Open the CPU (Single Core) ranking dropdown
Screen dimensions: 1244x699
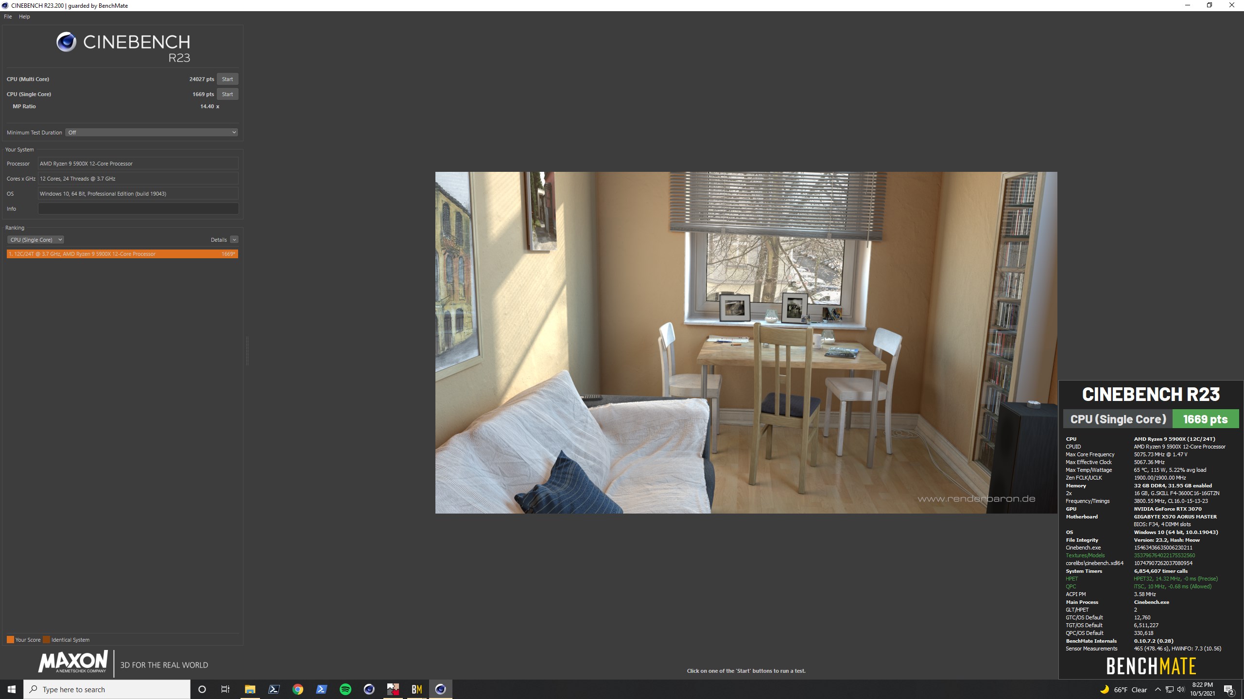click(35, 240)
